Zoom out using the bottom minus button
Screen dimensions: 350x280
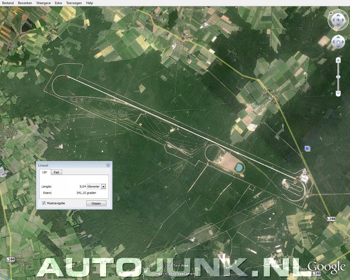[338, 93]
